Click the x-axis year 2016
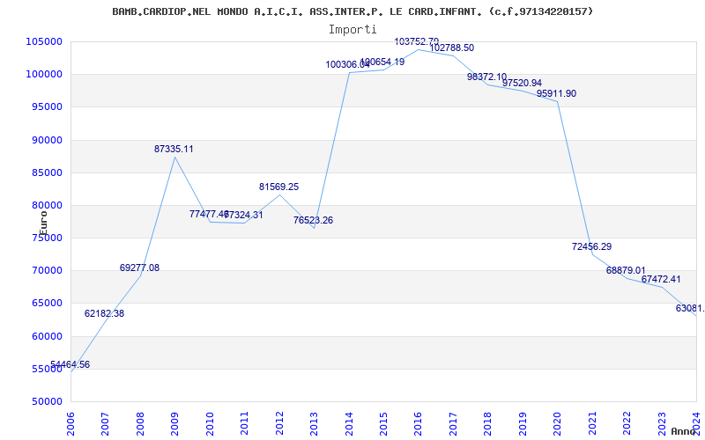 (418, 423)
